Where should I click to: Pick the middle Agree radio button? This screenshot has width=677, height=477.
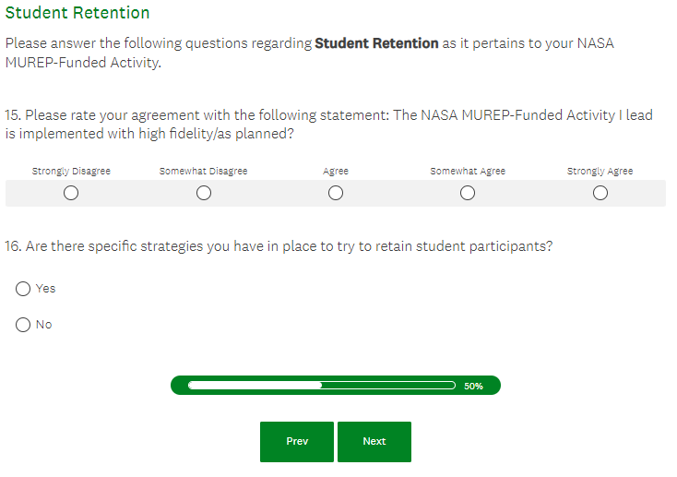(x=336, y=193)
